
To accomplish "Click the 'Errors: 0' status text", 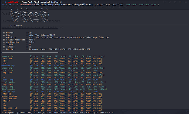I will 104,113.
